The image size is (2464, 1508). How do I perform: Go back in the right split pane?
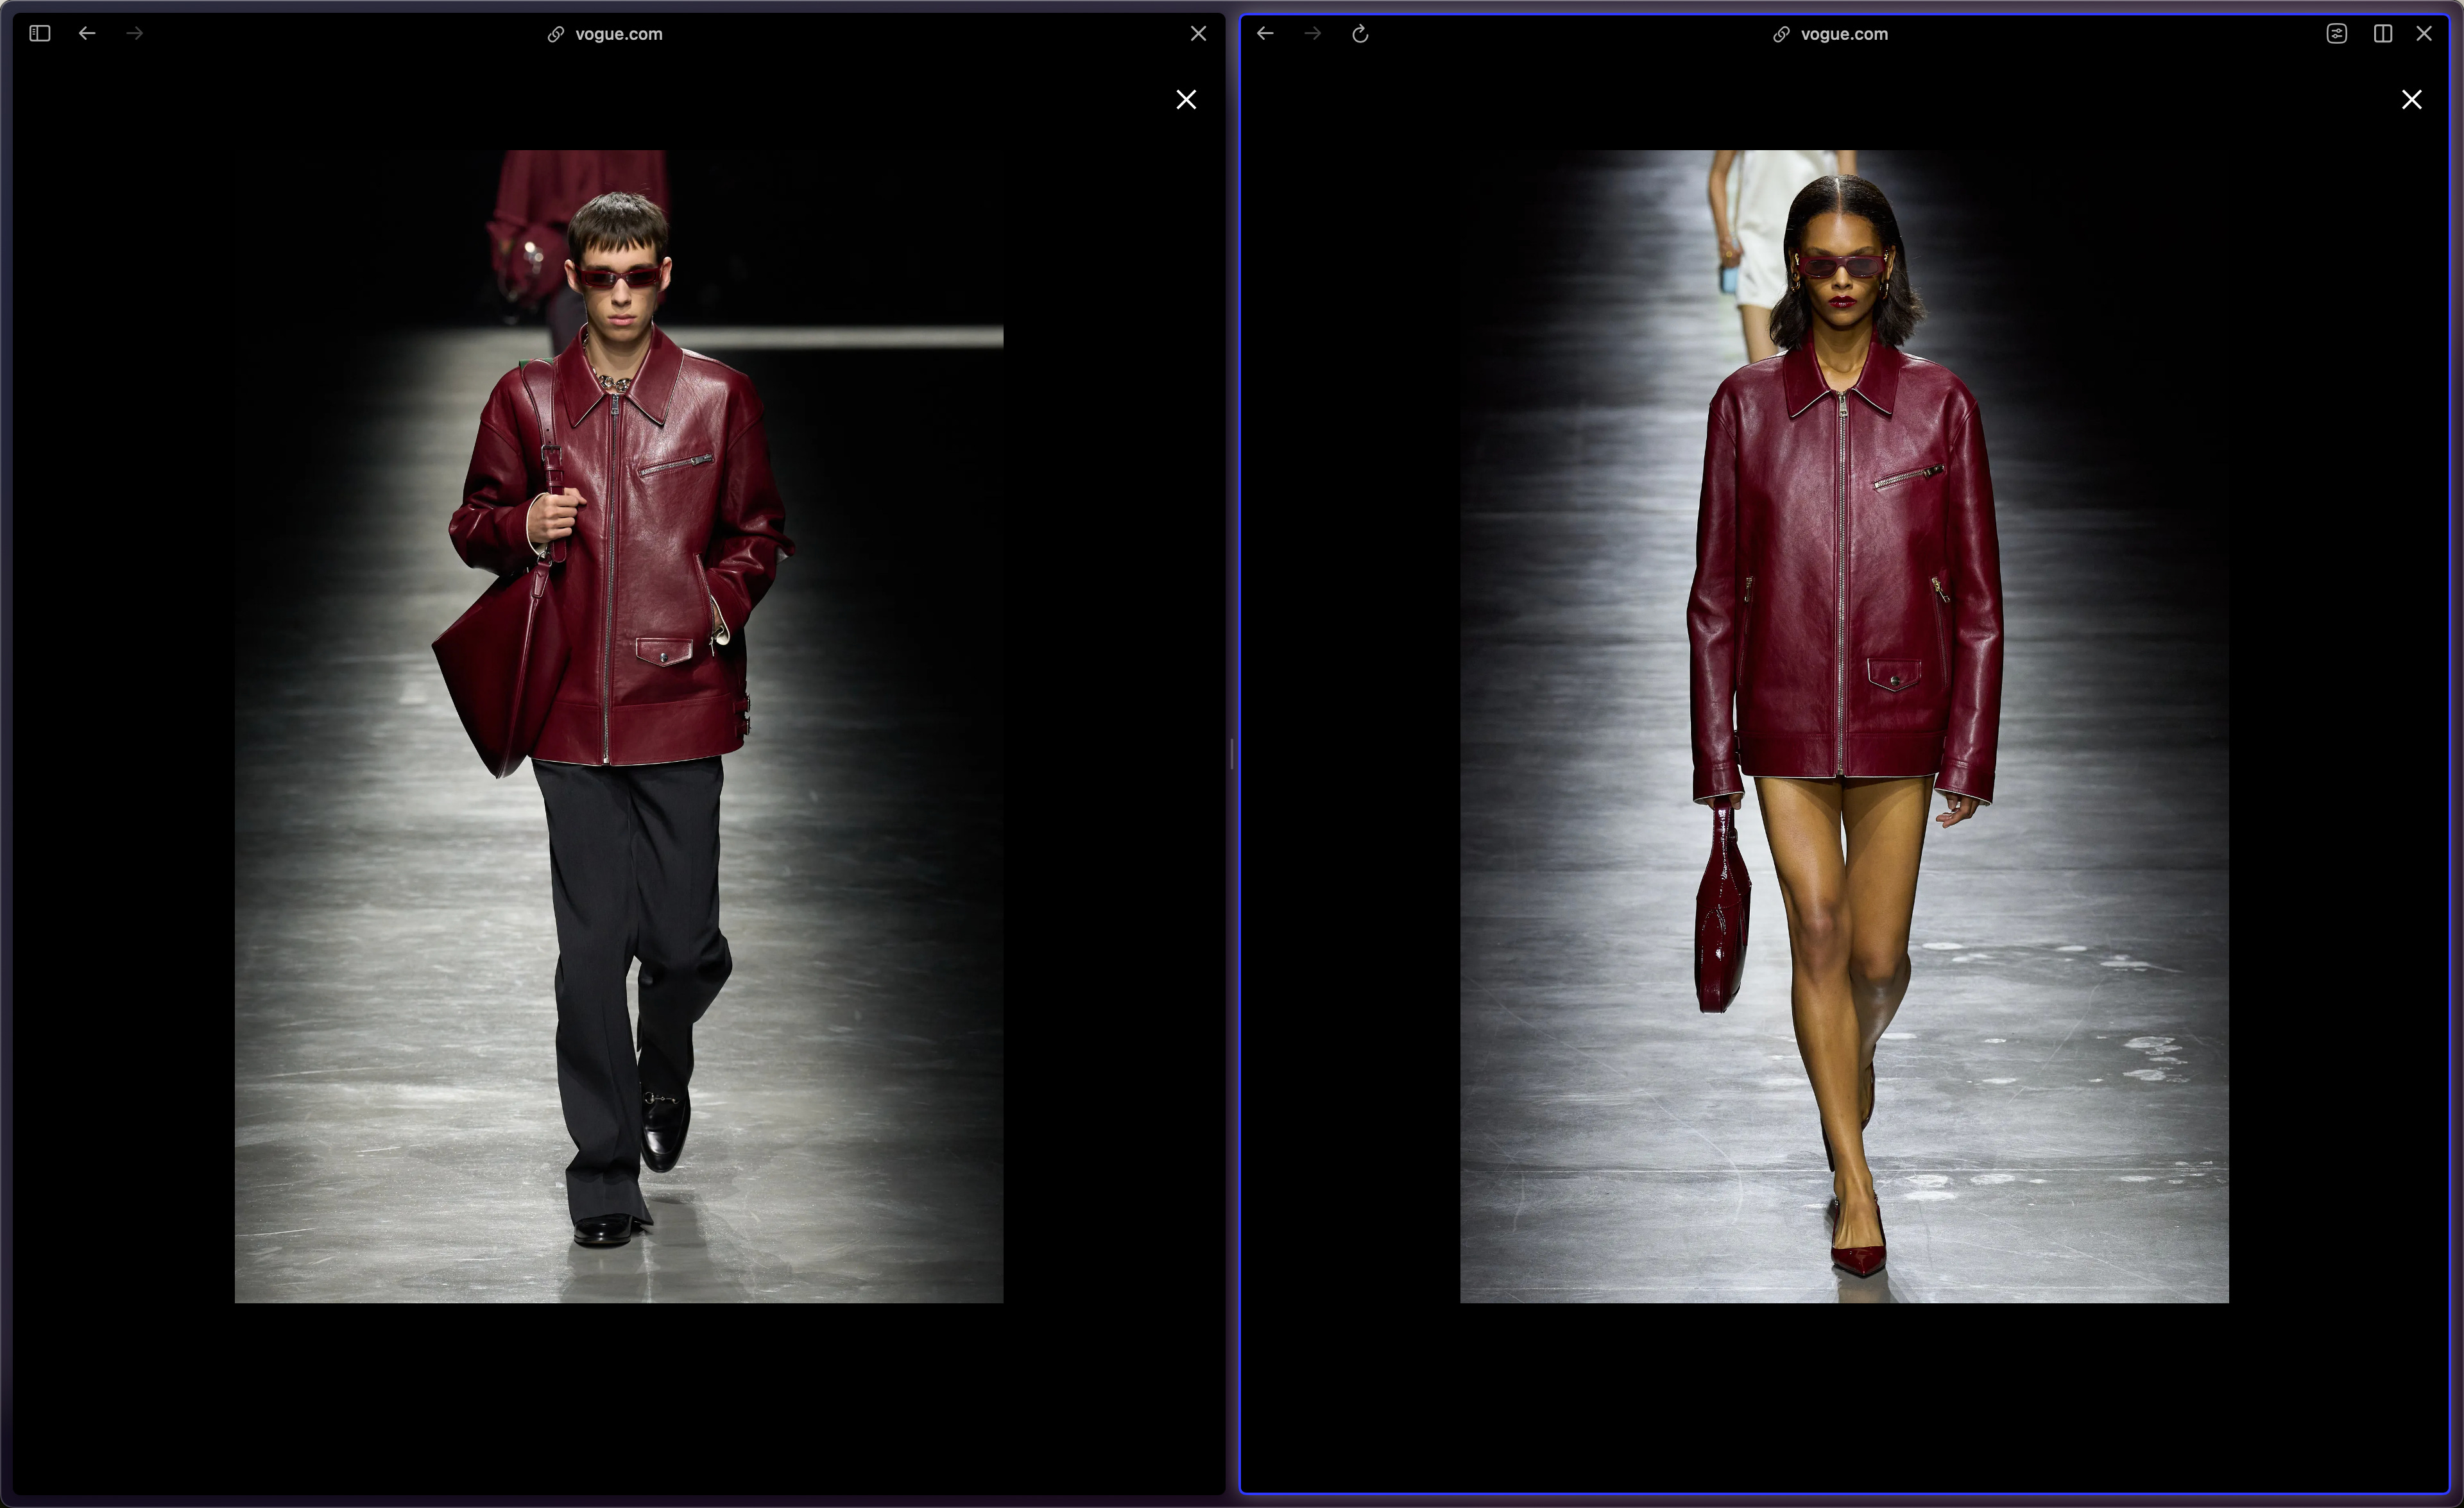1265,34
